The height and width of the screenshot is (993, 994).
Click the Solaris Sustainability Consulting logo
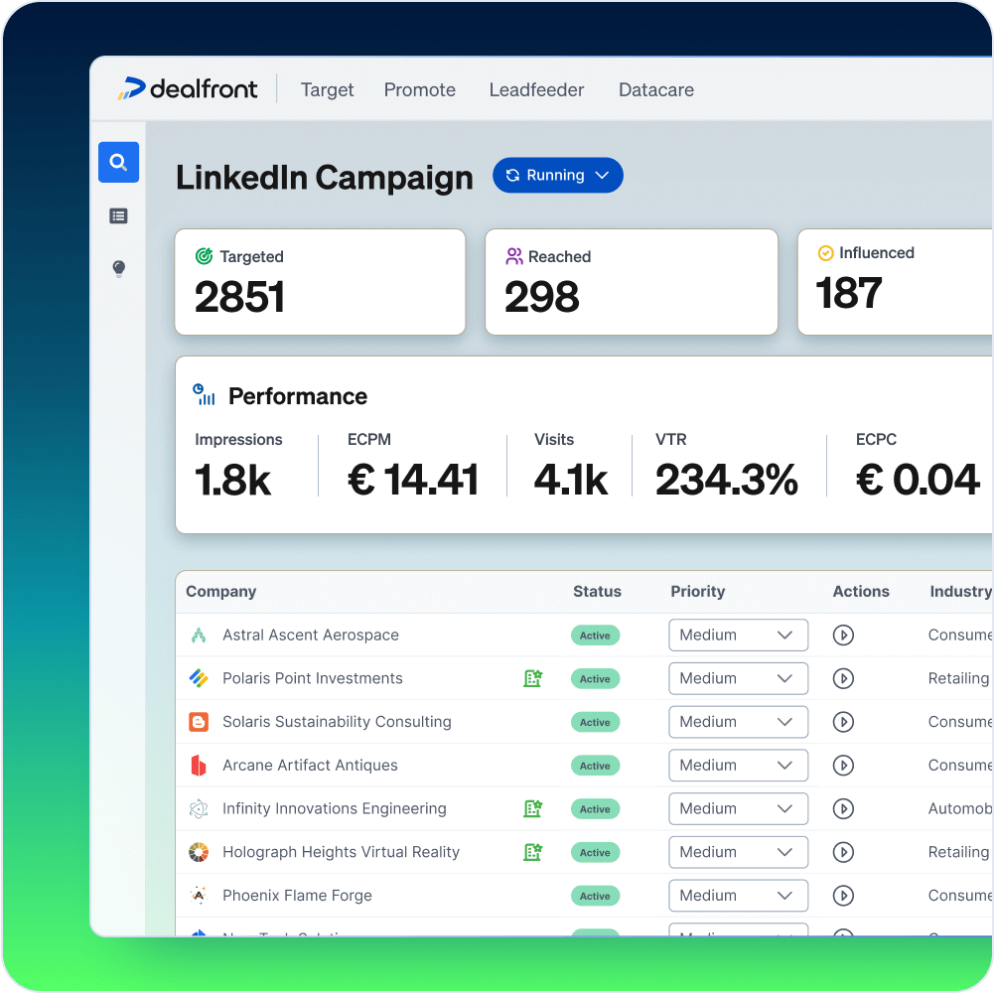click(199, 722)
